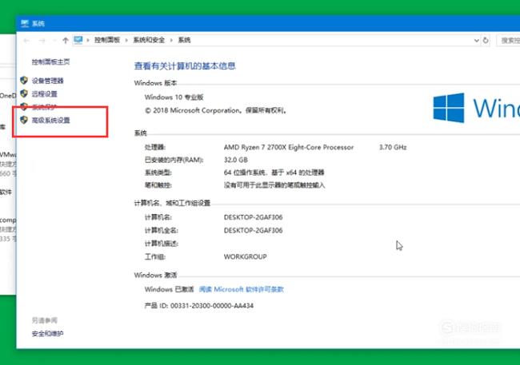Click the 3.70 GHz value
520x365 pixels.
[393, 147]
